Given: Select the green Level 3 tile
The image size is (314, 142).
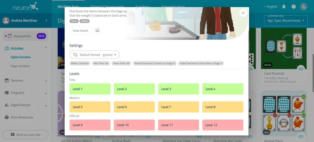Looking at the screenshot, I should pos(178,89).
